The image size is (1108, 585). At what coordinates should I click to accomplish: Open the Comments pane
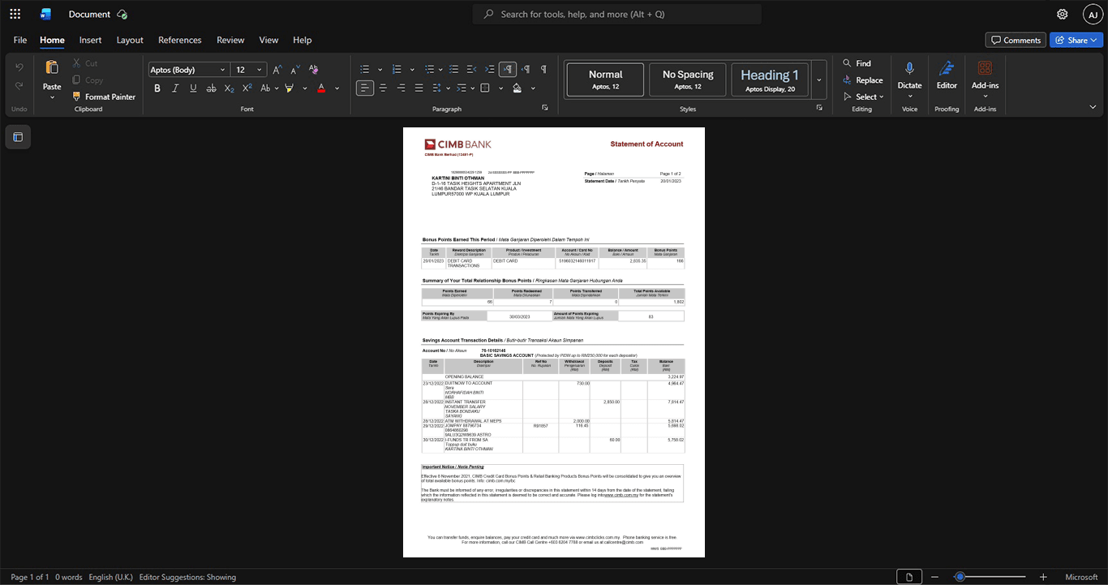pos(1016,40)
